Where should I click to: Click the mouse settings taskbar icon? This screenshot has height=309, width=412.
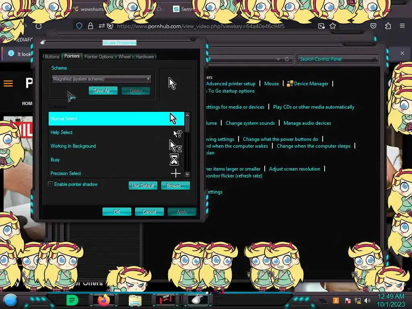point(198,300)
